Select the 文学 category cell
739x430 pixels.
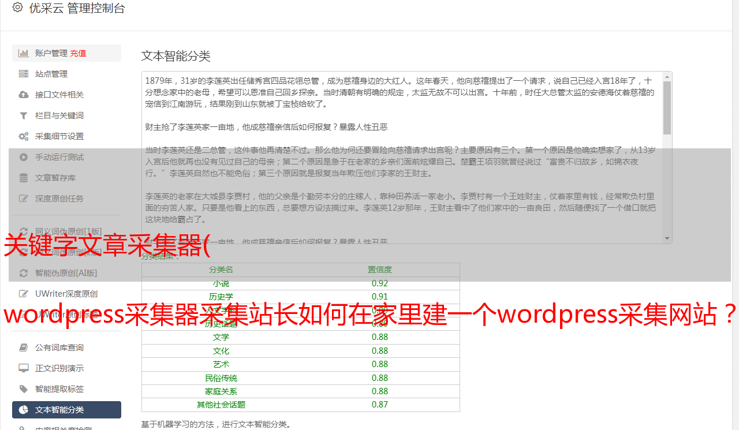click(x=221, y=337)
